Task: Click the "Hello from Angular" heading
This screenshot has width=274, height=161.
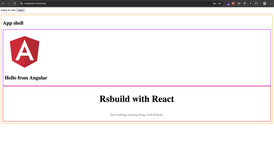Action: pyautogui.click(x=26, y=78)
